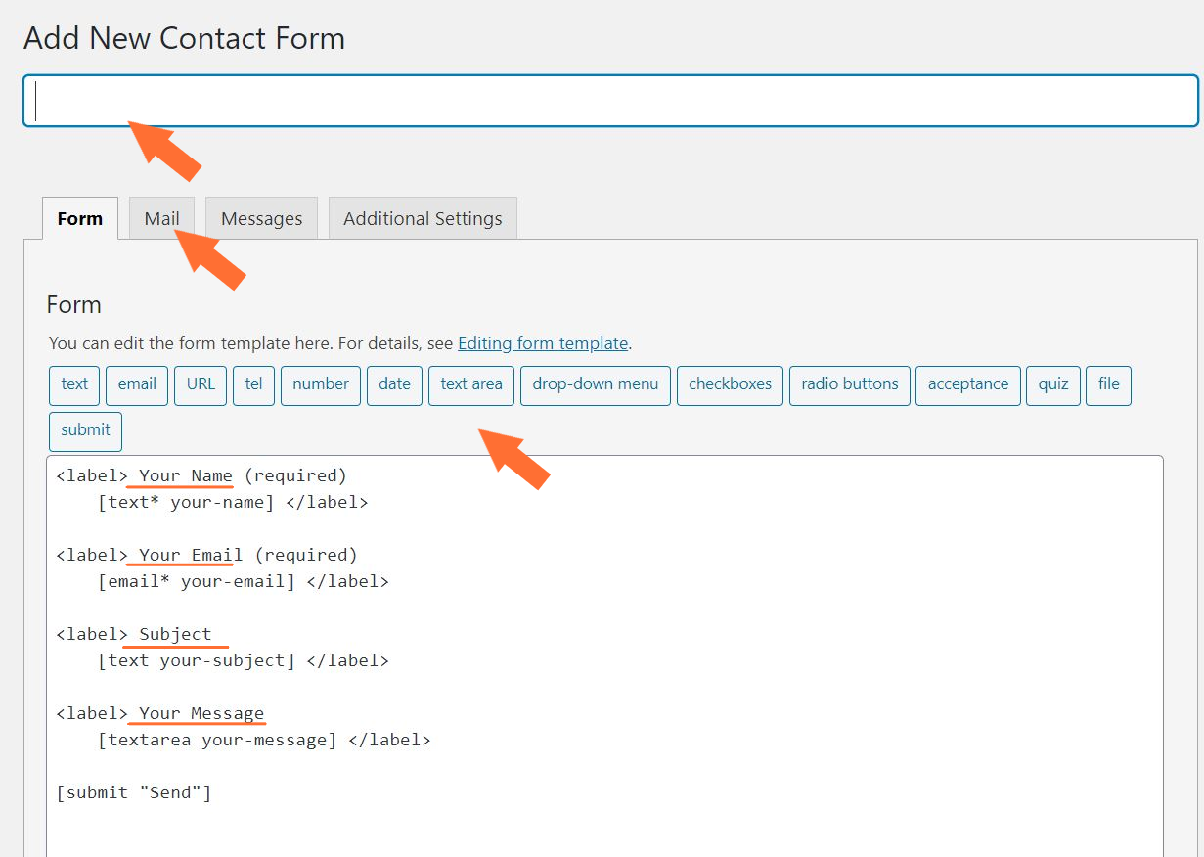
Task: Insert a drop-down menu form-tag
Action: tap(595, 385)
